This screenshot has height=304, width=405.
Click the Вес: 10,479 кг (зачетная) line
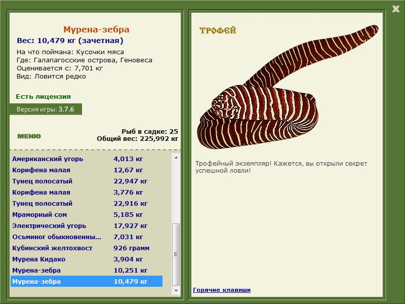[x=70, y=41]
